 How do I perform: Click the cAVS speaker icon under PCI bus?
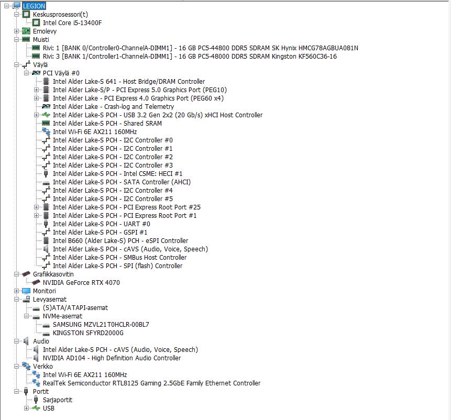pos(46,249)
